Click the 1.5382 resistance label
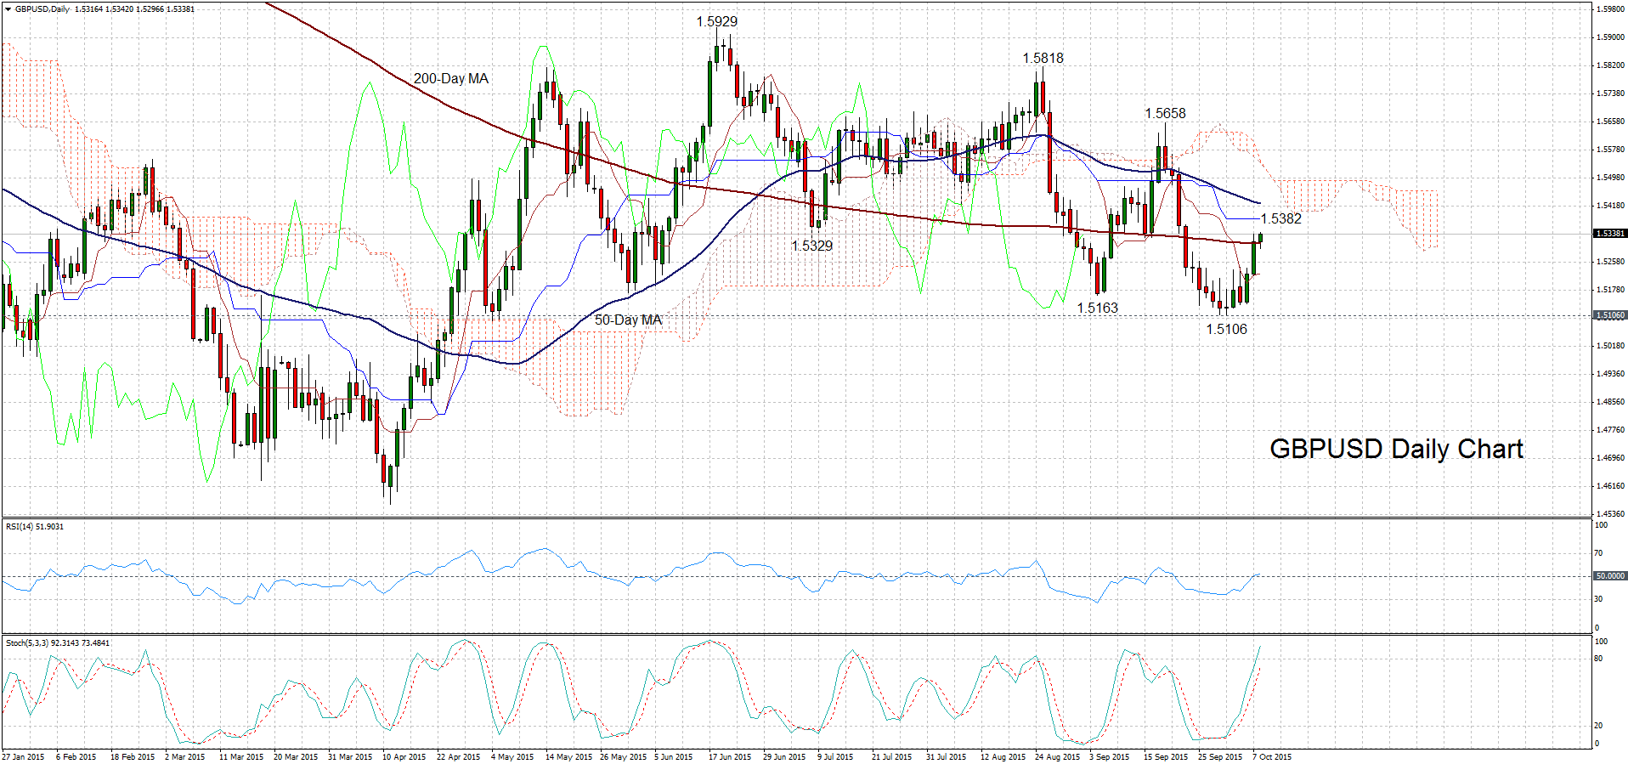 click(1280, 219)
